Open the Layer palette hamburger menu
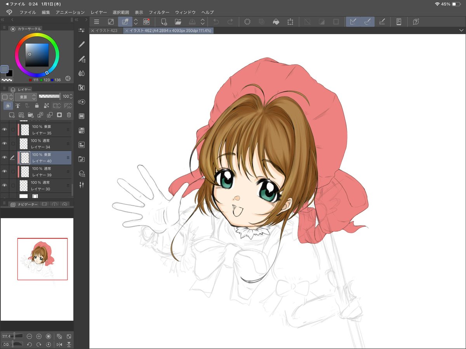Image resolution: width=466 pixels, height=349 pixels. (4, 89)
